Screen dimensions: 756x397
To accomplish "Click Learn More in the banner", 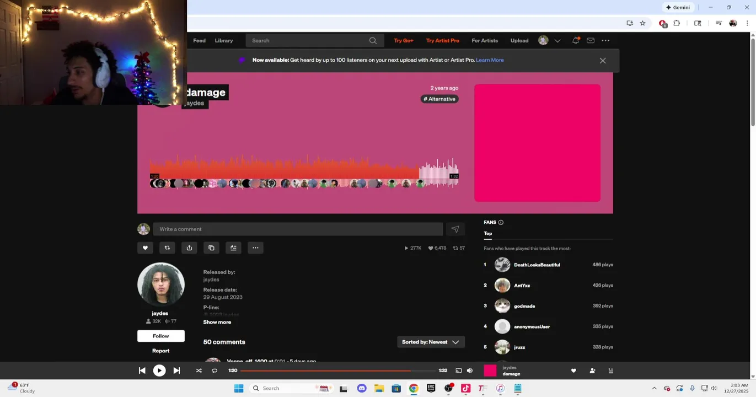I will pyautogui.click(x=490, y=60).
